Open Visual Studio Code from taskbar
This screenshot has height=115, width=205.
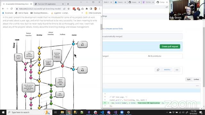102,112
